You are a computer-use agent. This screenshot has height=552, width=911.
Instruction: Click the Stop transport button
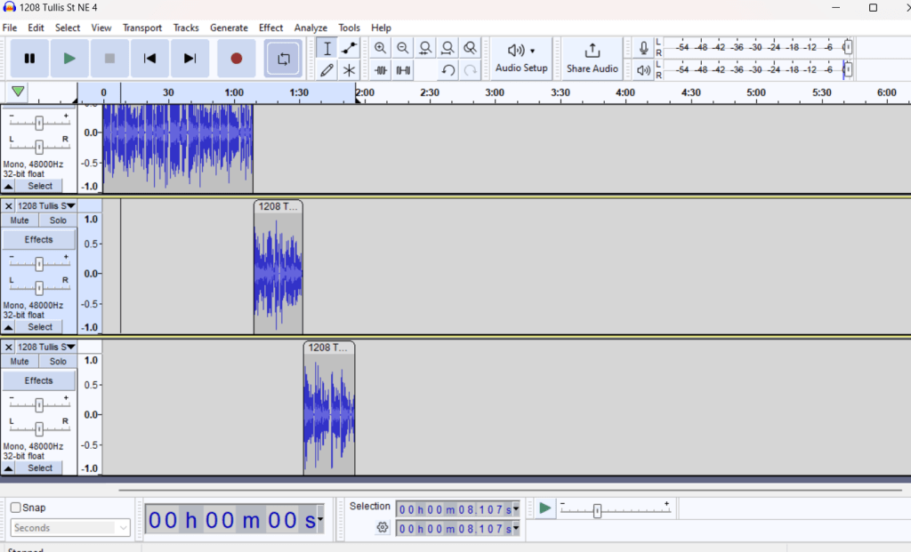109,58
